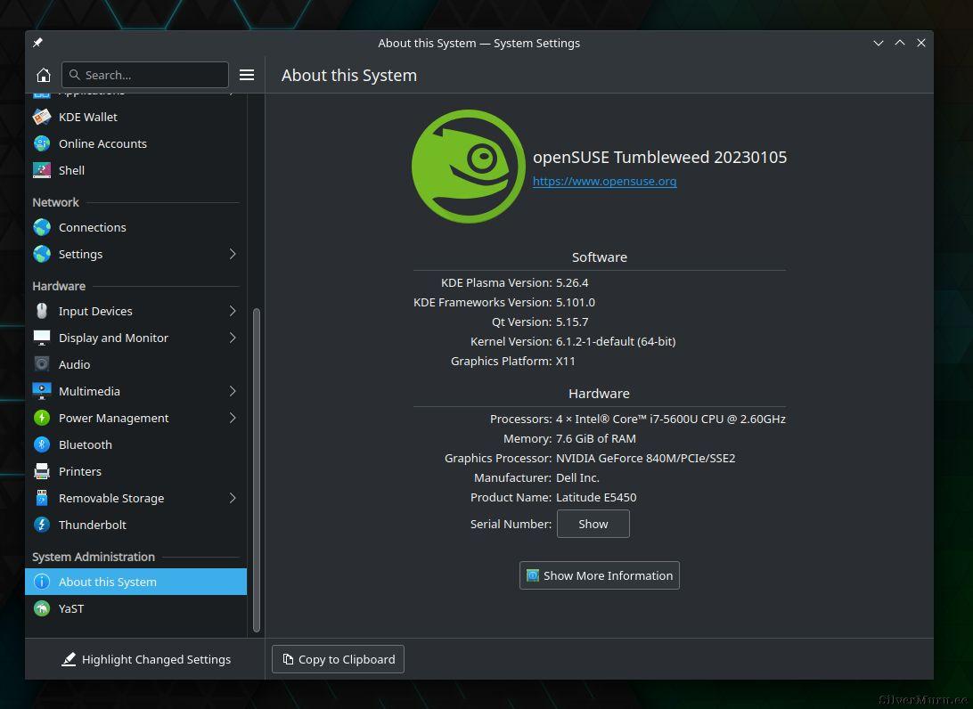Click the Search input field
973x709 pixels.
click(x=151, y=75)
